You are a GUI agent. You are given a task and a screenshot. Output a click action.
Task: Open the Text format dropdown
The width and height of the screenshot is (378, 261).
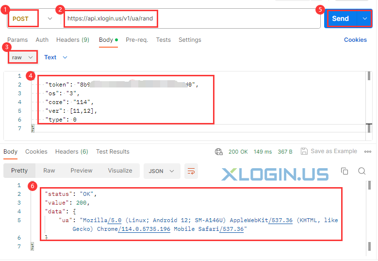[55, 57]
